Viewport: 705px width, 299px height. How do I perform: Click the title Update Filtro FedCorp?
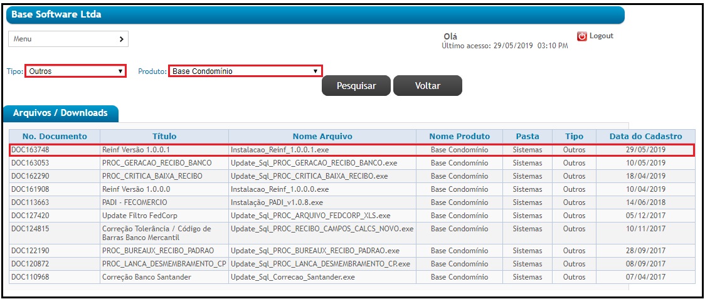(x=140, y=216)
